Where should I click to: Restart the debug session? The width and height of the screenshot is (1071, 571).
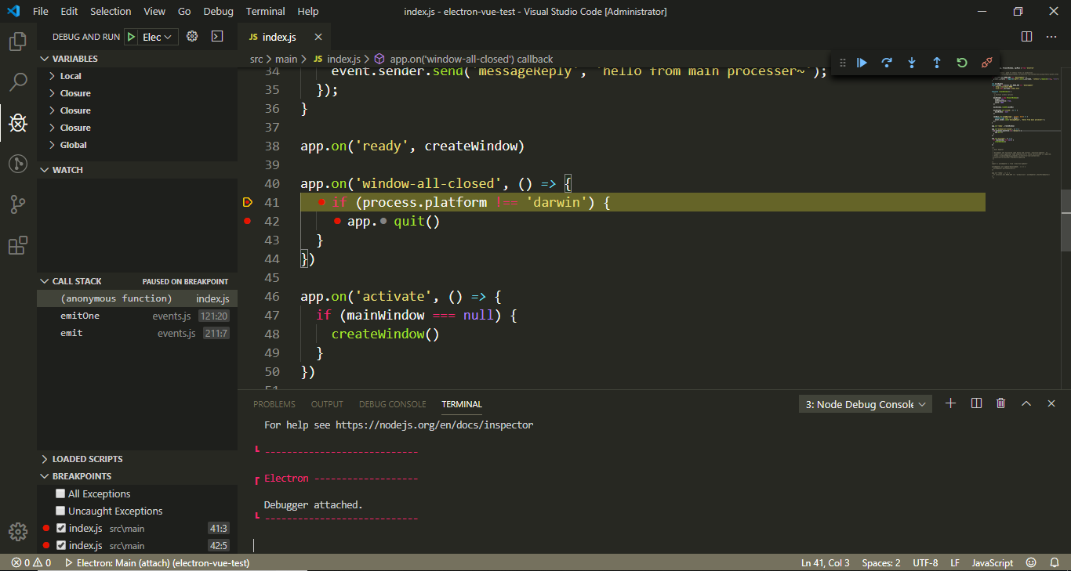point(962,62)
